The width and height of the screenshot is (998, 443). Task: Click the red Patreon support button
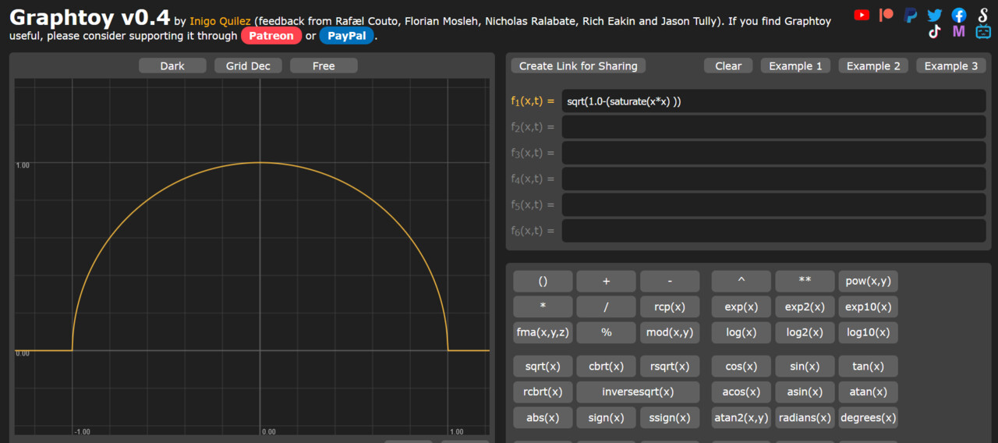pos(271,35)
